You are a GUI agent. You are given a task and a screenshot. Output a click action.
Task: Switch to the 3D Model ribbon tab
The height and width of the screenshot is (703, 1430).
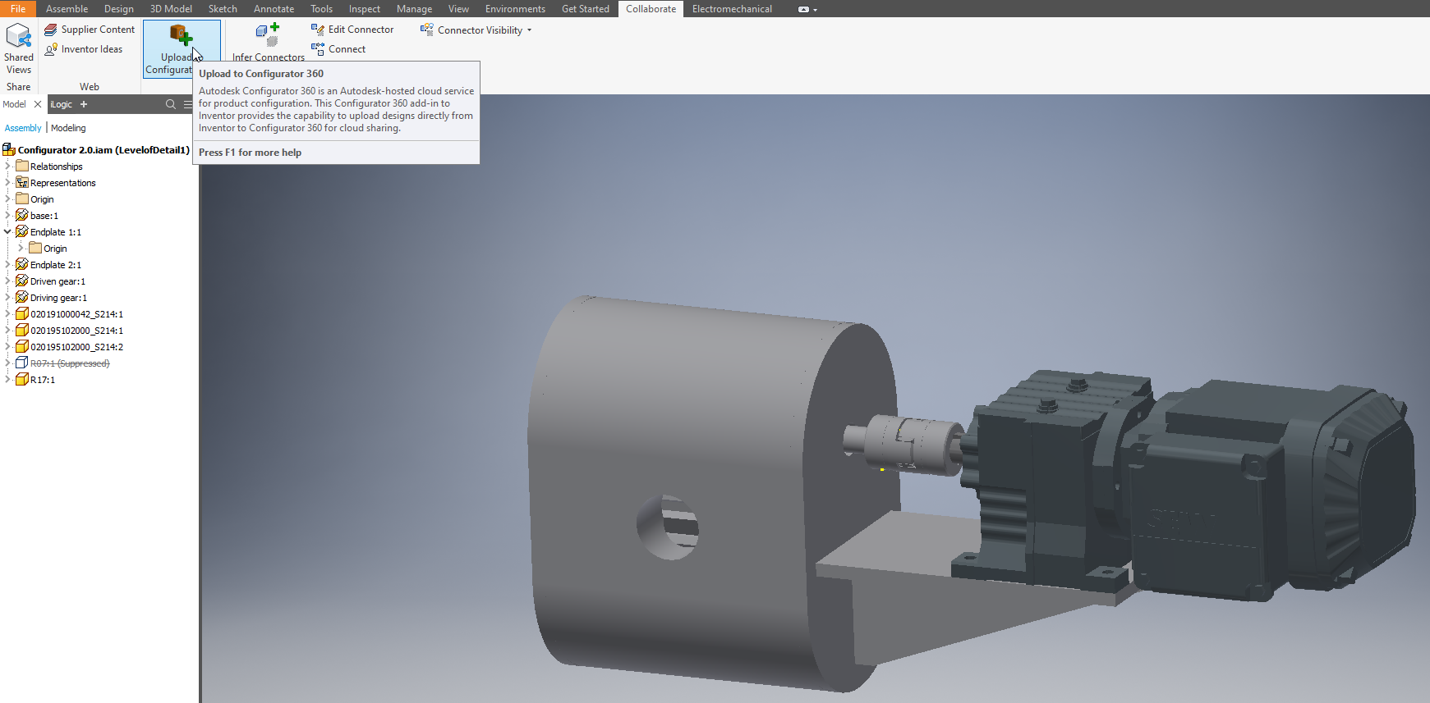tap(171, 9)
